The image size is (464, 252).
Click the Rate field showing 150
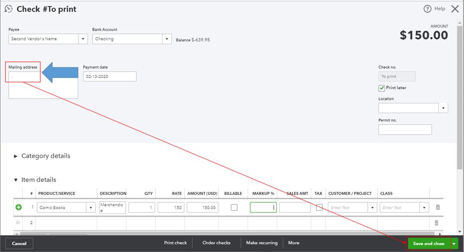click(x=171, y=207)
